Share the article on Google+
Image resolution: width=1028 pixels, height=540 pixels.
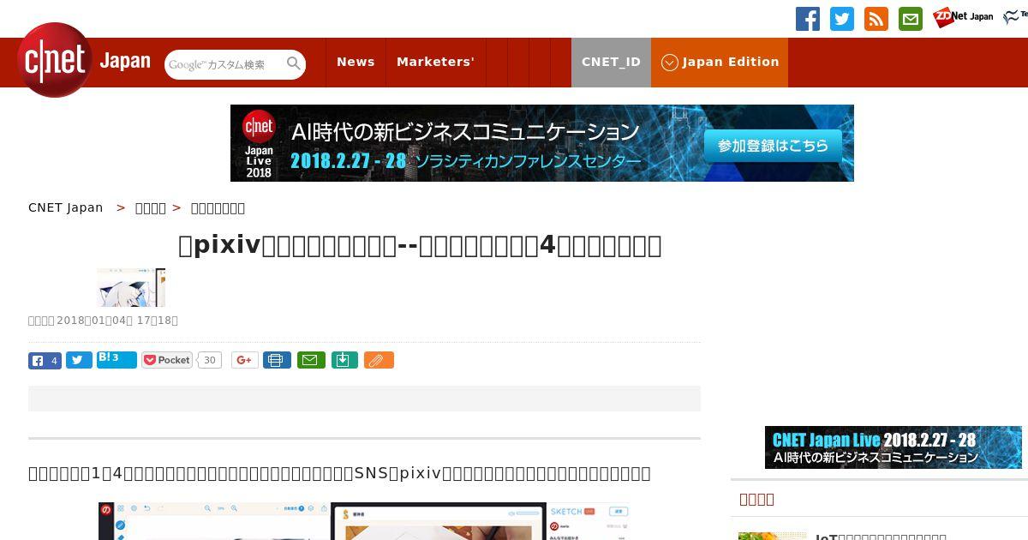click(x=245, y=360)
